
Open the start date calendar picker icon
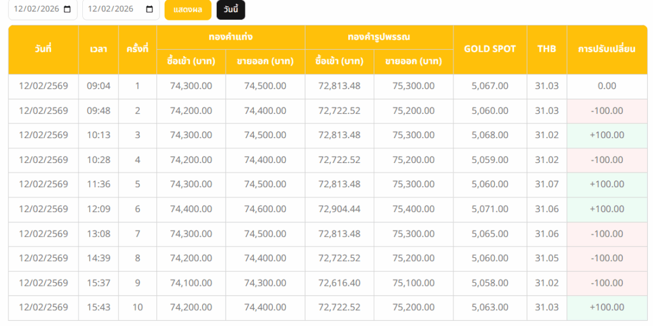[x=68, y=9]
